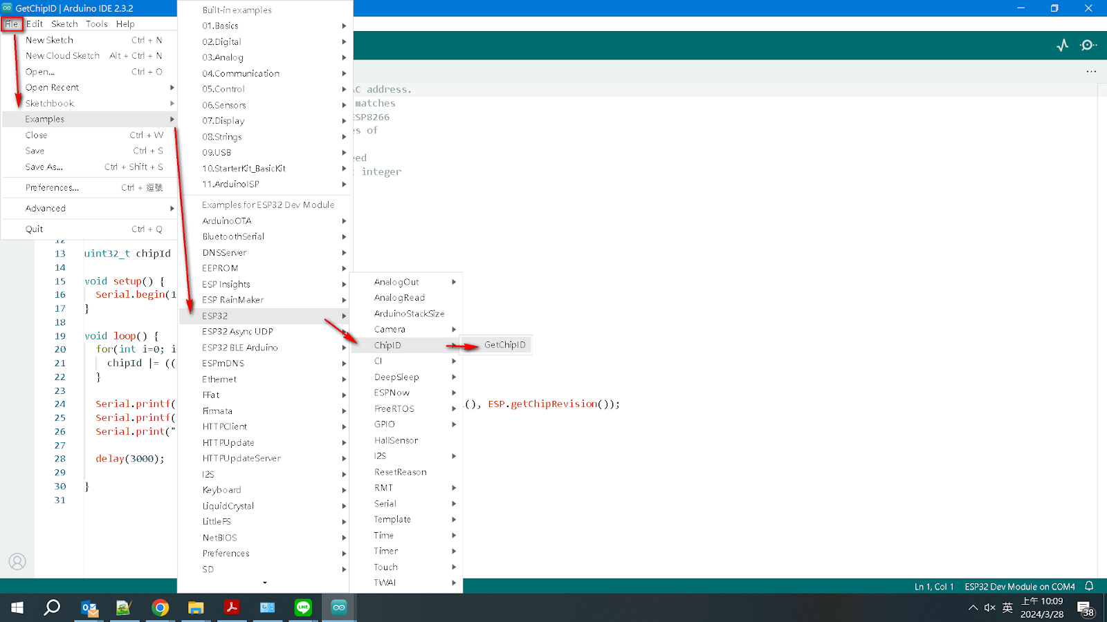
Task: Open the Windows notification center
Action: [x=1086, y=608]
